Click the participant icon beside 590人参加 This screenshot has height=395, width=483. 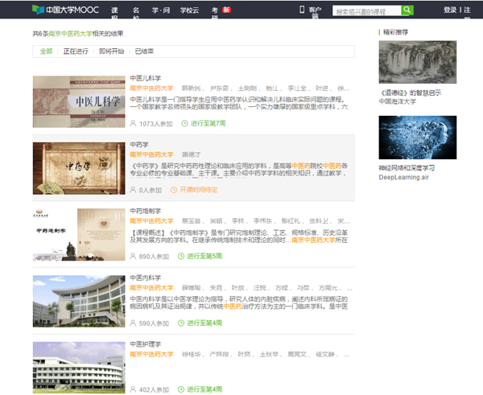tap(134, 323)
